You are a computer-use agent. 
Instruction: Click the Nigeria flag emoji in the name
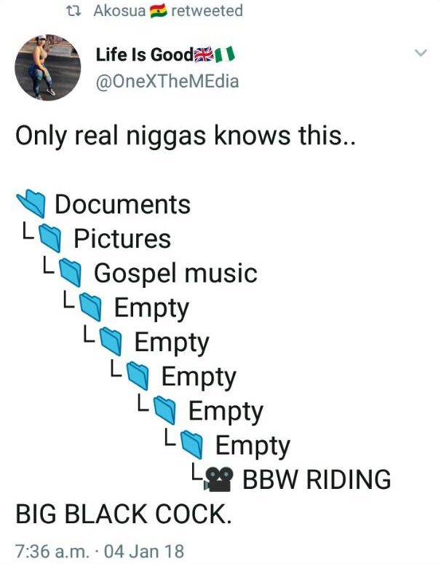coord(225,55)
